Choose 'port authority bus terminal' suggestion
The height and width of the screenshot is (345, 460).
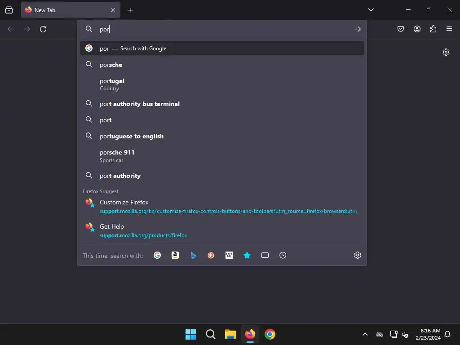click(222, 104)
